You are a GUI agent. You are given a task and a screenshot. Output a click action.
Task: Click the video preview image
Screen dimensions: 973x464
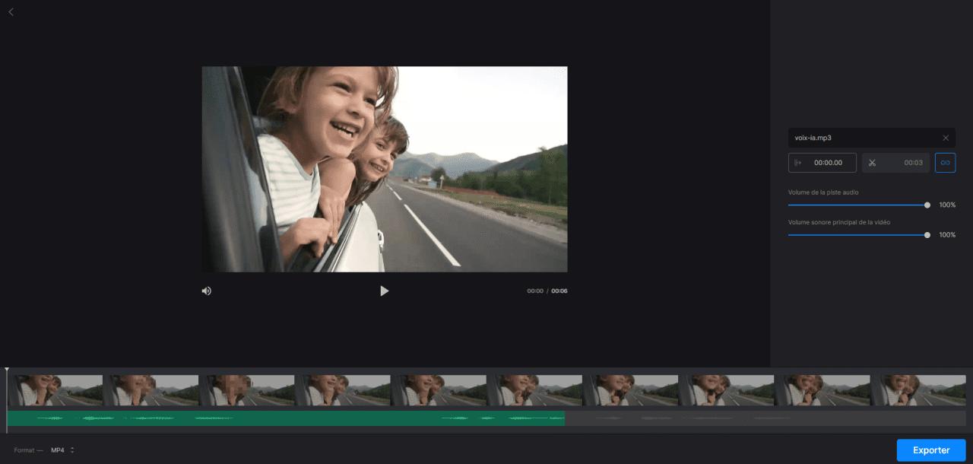pos(385,169)
